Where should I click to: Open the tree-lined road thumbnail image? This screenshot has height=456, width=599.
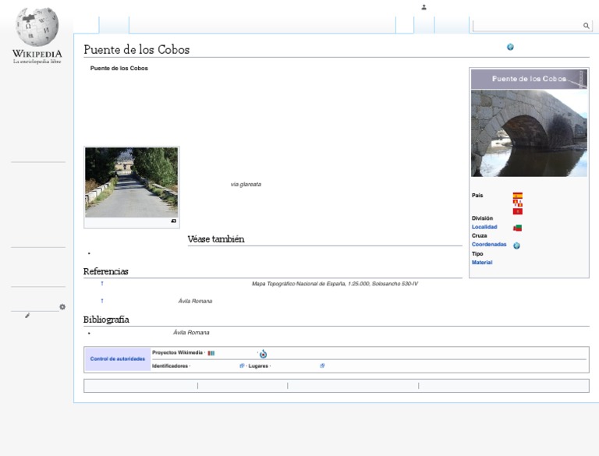pos(131,182)
